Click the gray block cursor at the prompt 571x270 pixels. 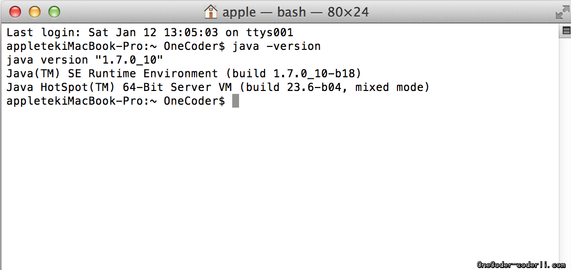(x=236, y=101)
